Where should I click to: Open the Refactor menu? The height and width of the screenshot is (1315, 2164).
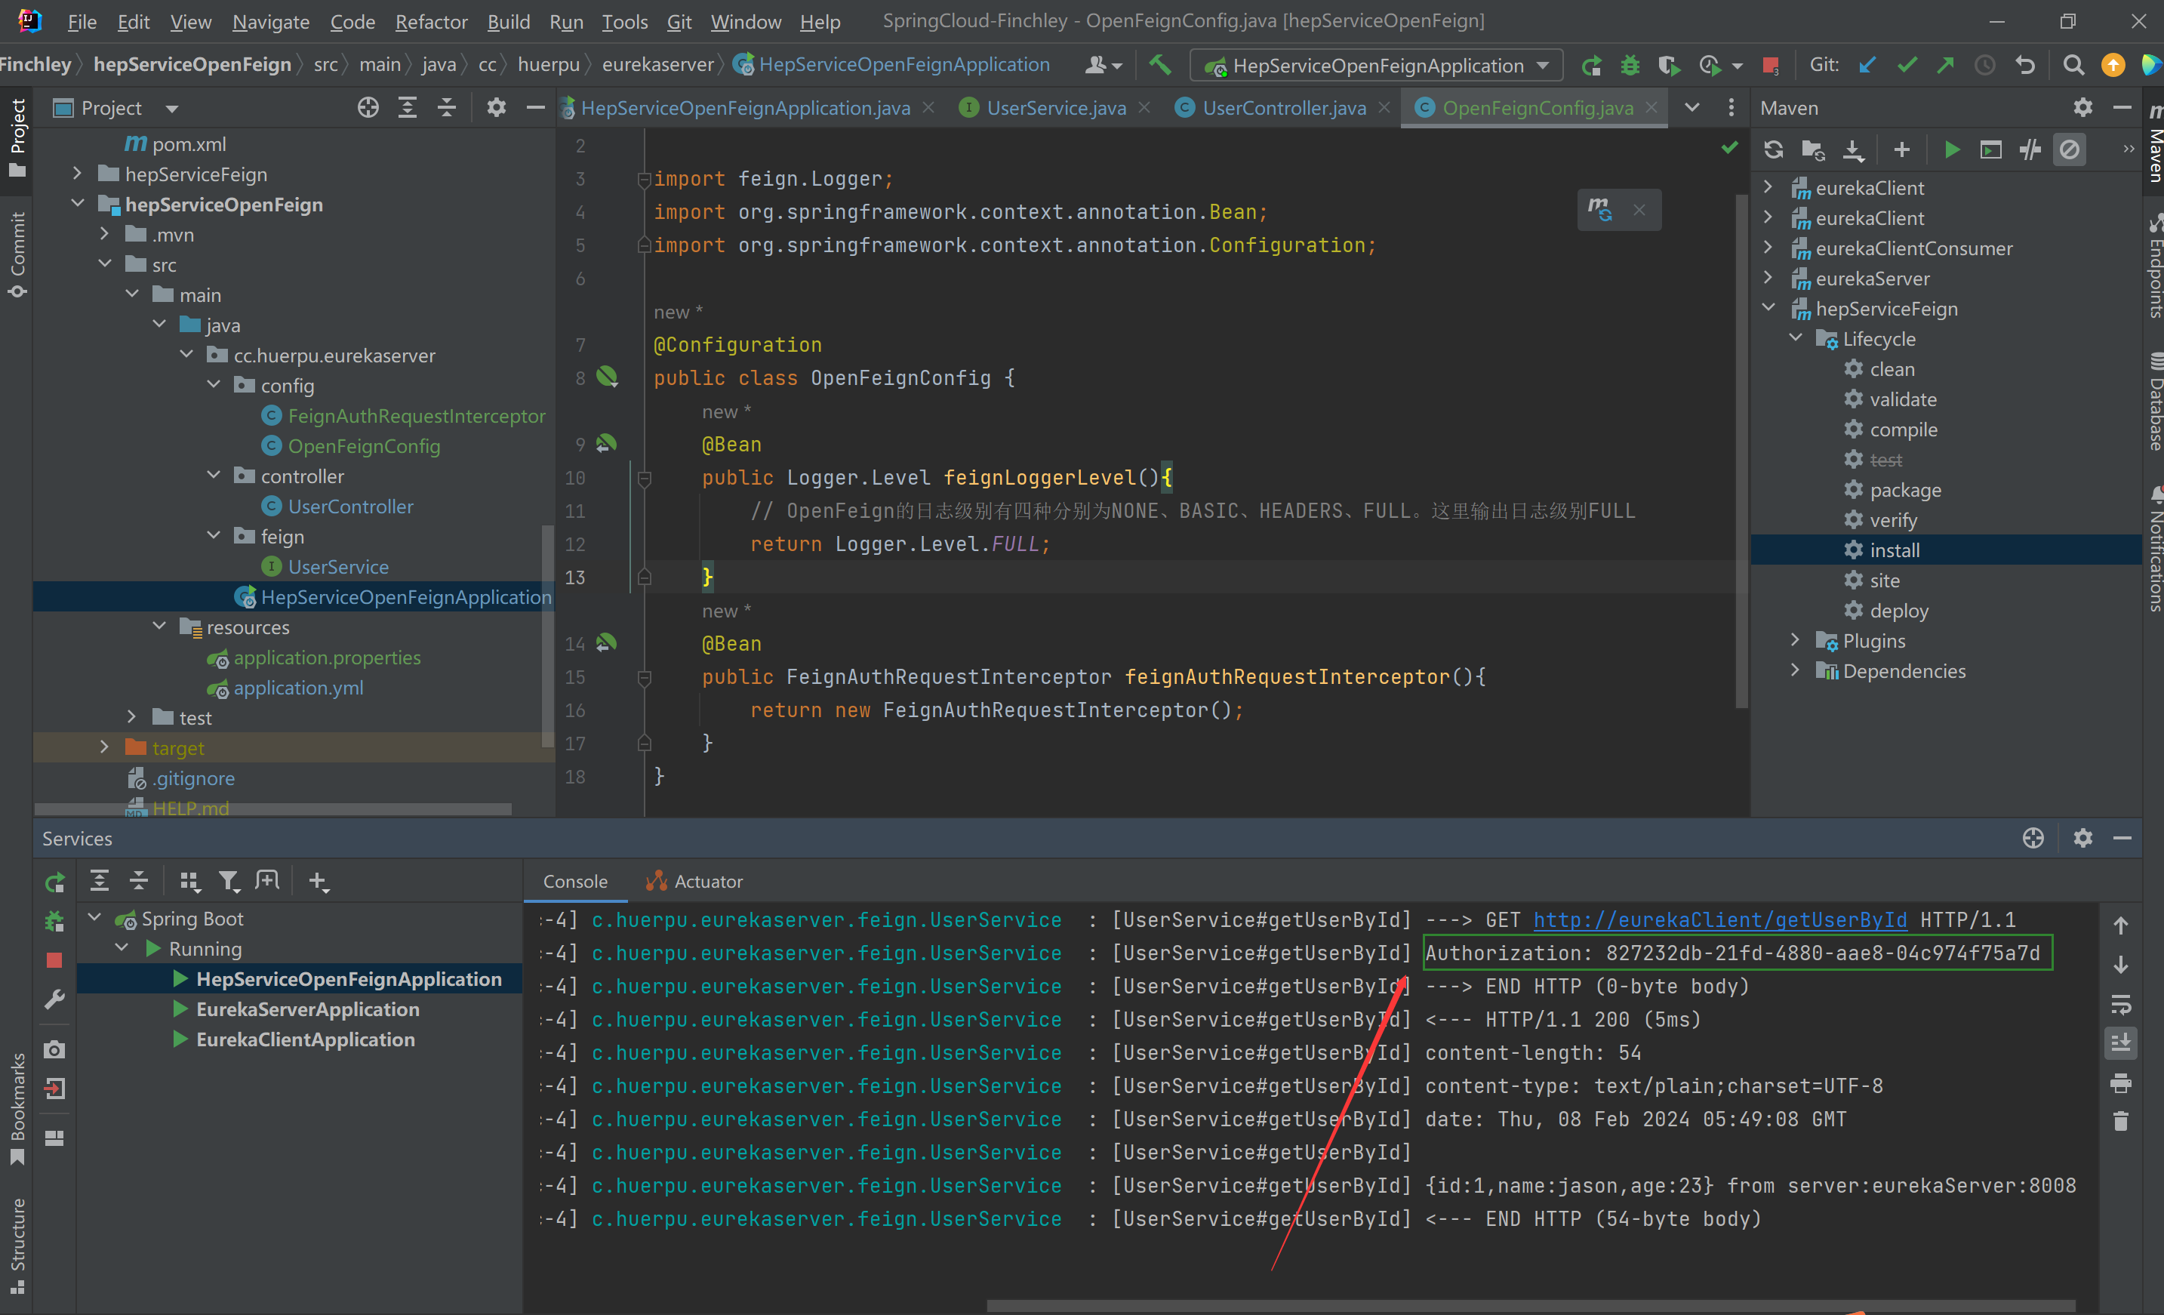(430, 21)
